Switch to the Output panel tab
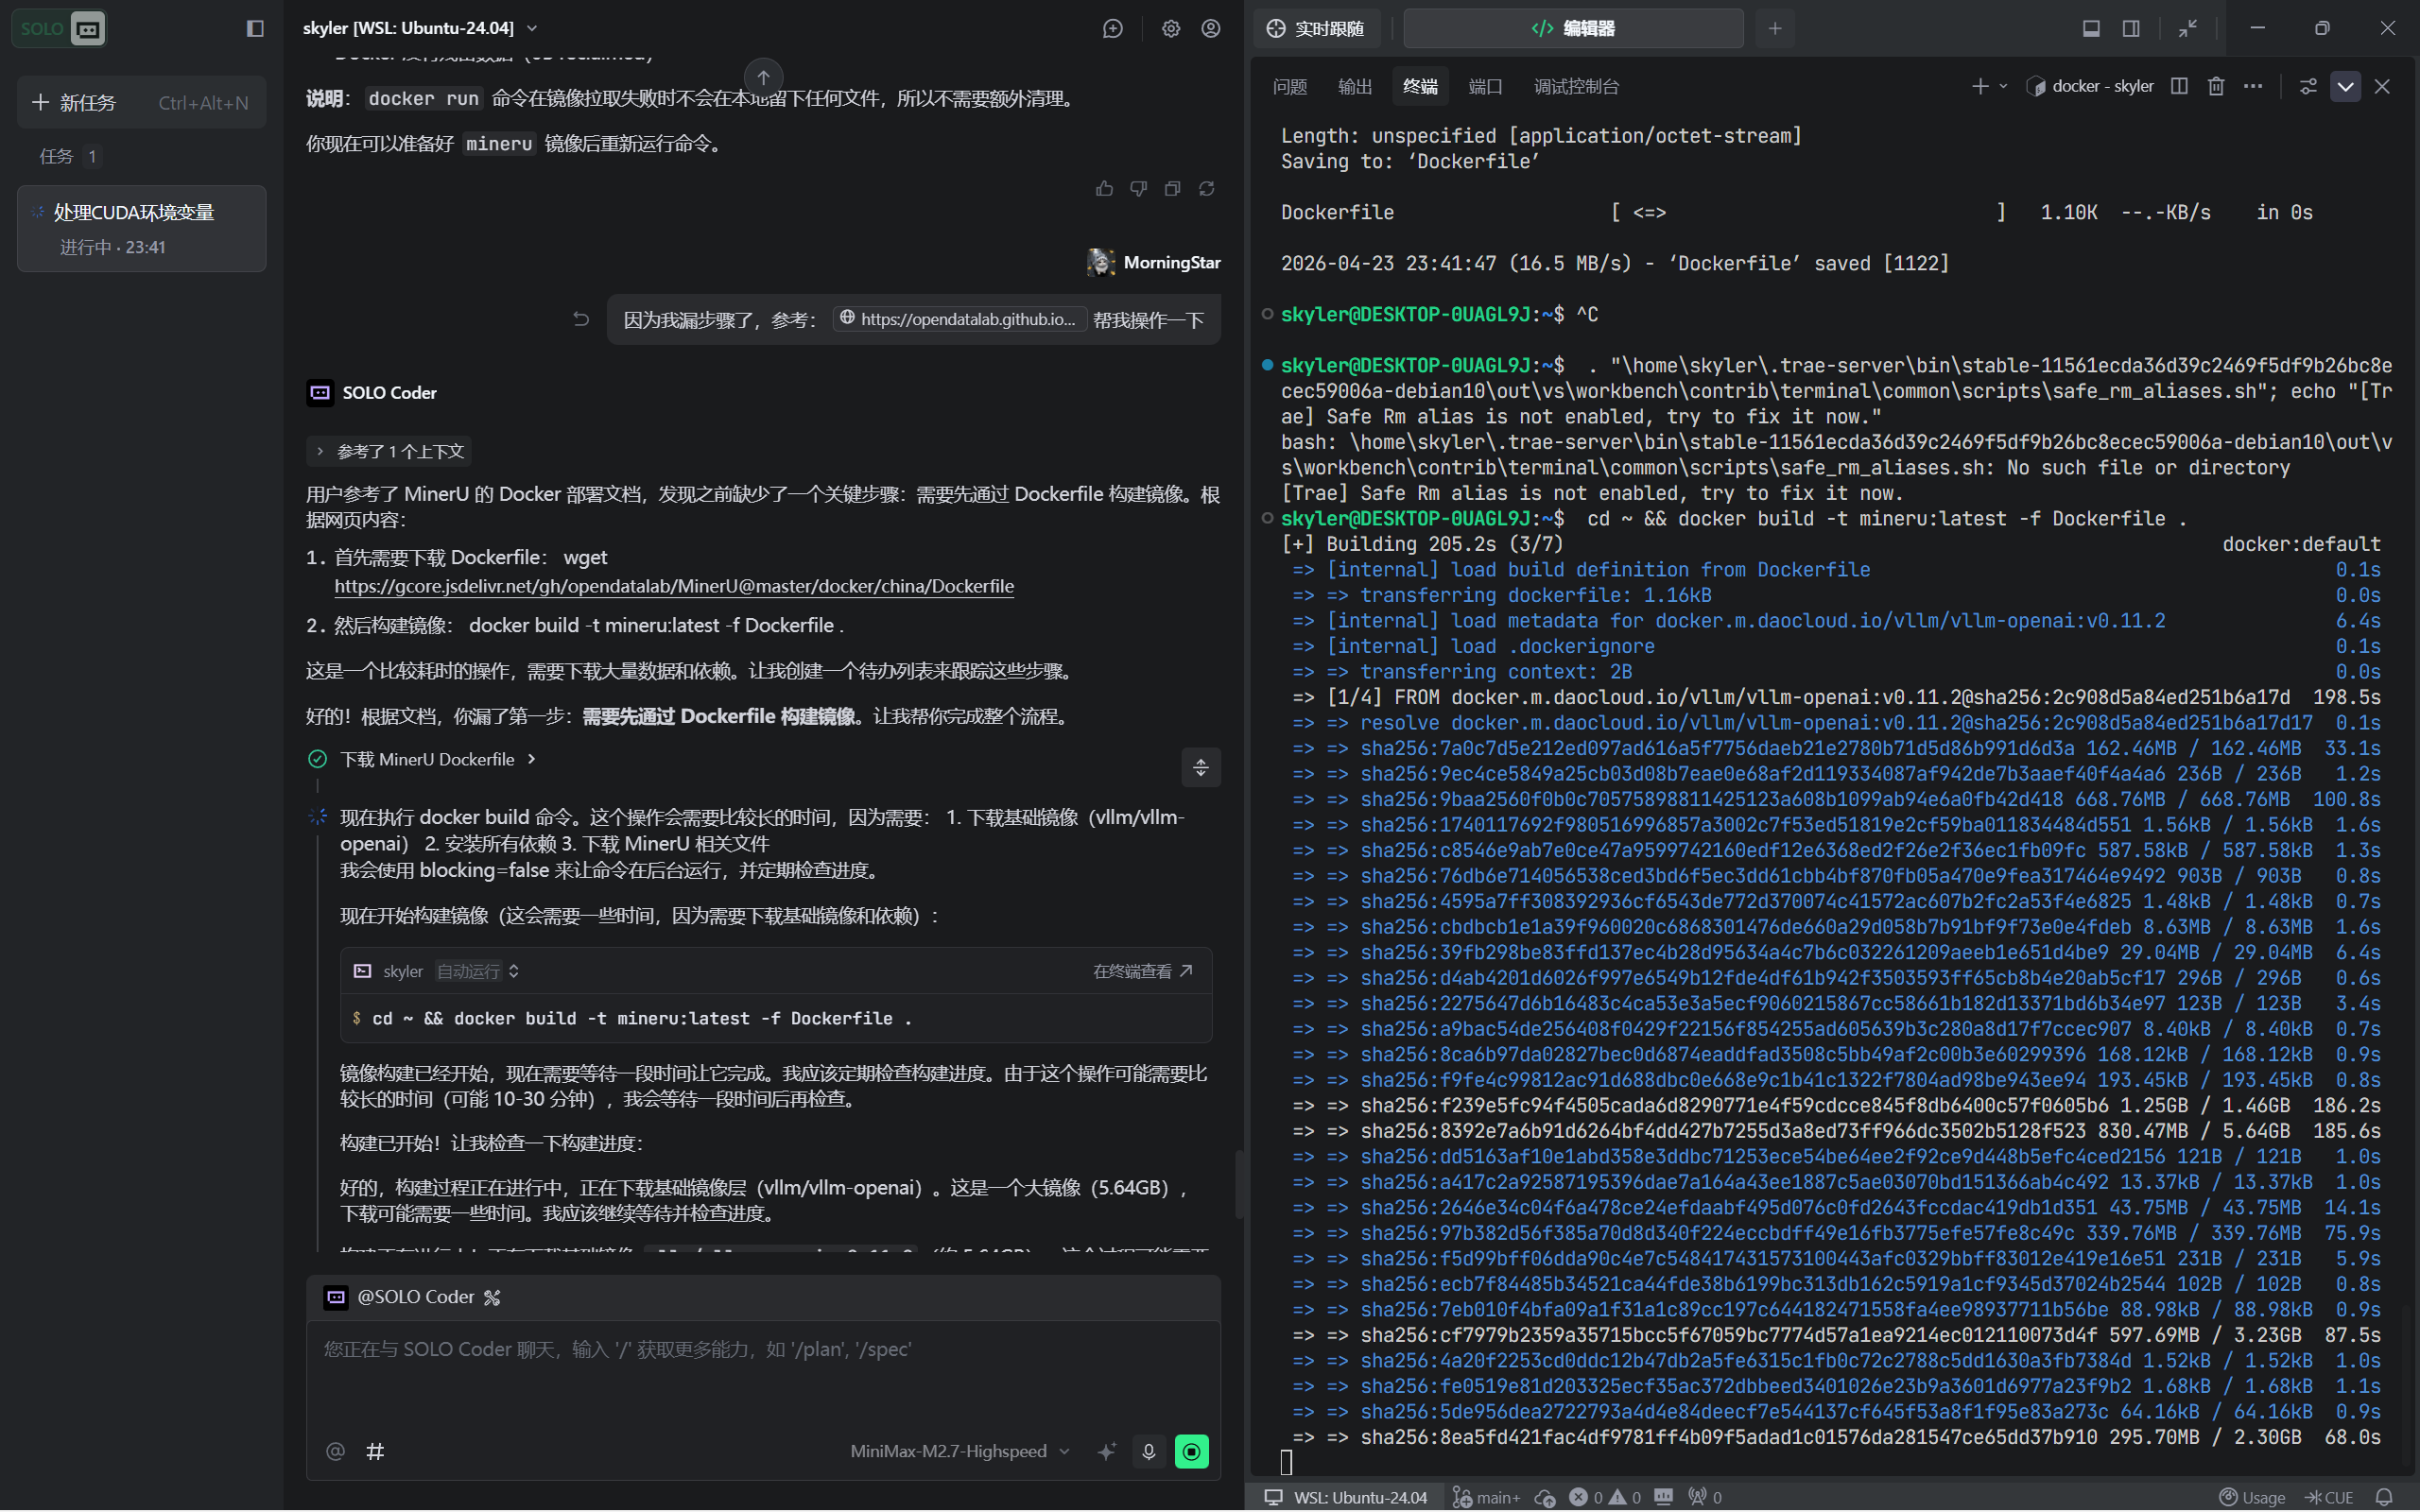Viewport: 2420px width, 1512px height. tap(1354, 86)
